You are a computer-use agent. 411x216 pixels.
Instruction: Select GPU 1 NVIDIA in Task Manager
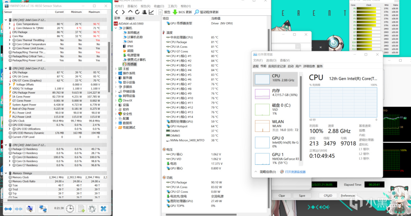coord(276,159)
